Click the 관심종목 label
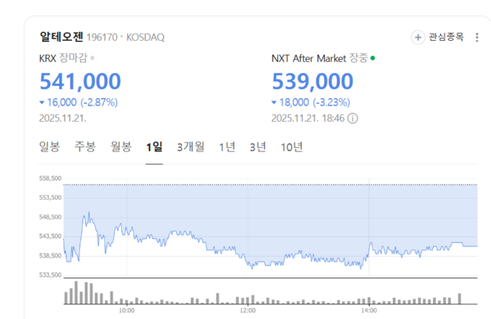The height and width of the screenshot is (319, 491). tap(446, 37)
